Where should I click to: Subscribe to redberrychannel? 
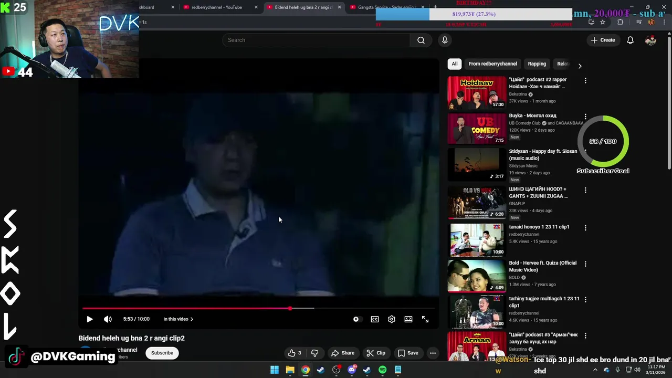pos(162,353)
